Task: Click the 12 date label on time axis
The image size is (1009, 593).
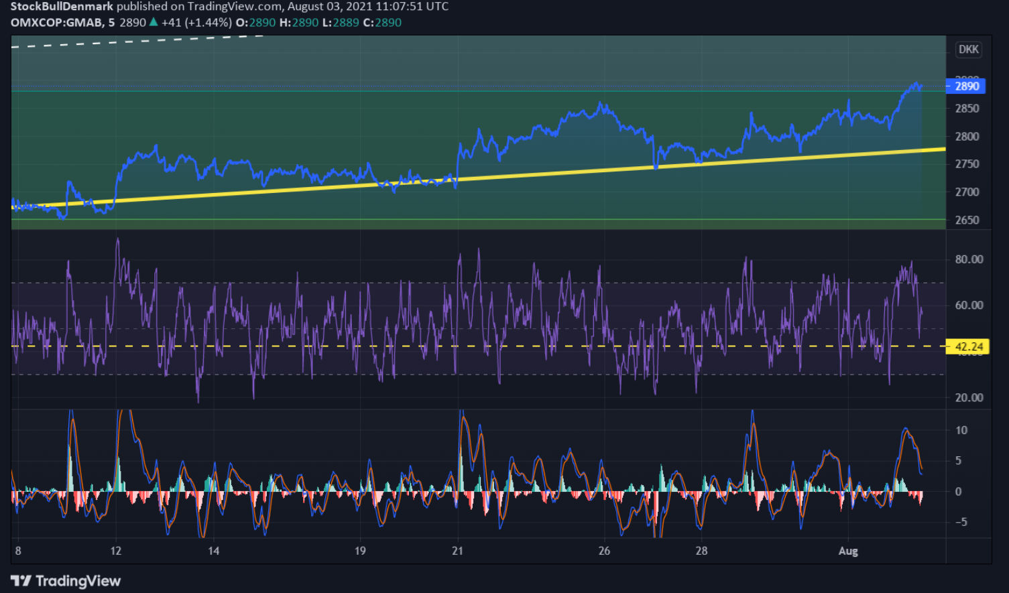Action: click(x=116, y=551)
